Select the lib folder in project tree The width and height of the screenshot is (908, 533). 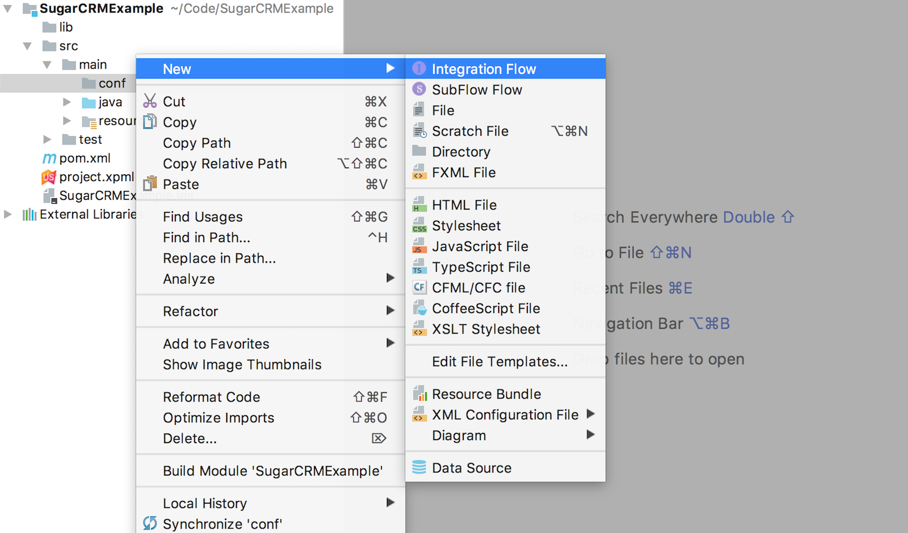[65, 27]
